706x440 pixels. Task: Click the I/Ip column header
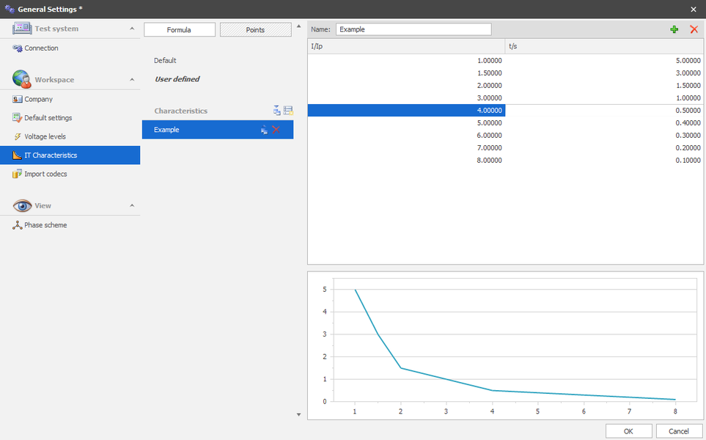point(407,46)
